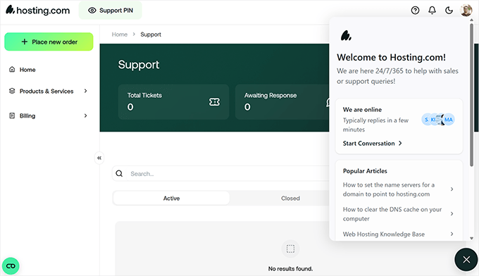This screenshot has width=479, height=276.
Task: Close the chat widget with X button
Action: pos(466,260)
